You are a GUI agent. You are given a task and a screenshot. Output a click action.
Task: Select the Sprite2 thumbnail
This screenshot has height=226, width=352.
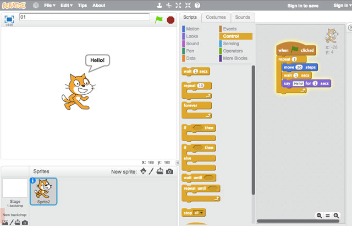pyautogui.click(x=43, y=191)
